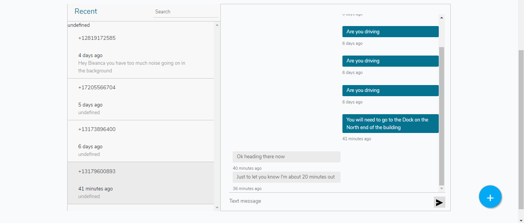Image resolution: width=524 pixels, height=223 pixels.
Task: Click the chat panel scroll-down arrow
Action: 441,189
